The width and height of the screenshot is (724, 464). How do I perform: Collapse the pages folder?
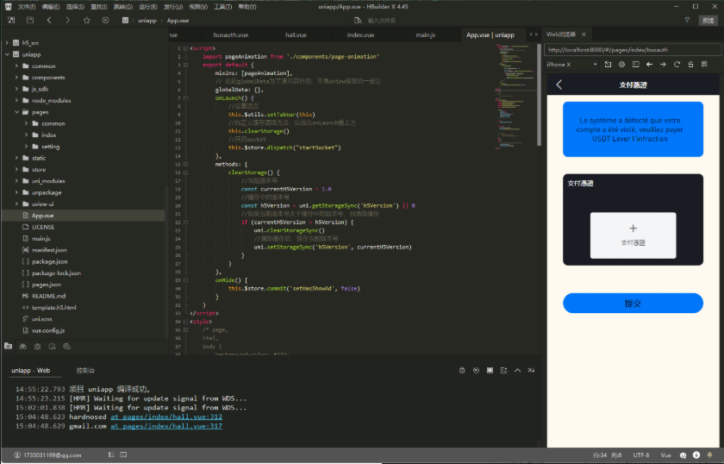click(16, 112)
